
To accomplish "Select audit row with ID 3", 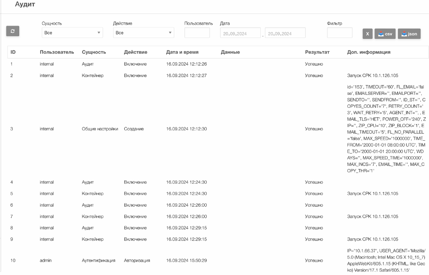I will click(218, 129).
